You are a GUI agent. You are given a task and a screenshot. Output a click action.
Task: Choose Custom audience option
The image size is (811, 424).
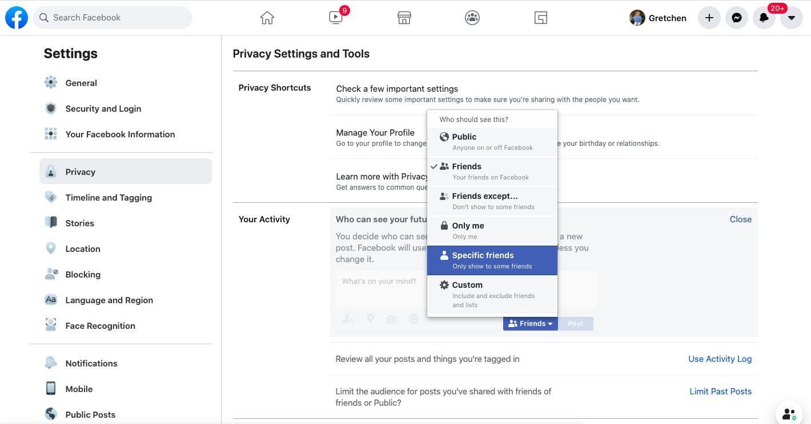pyautogui.click(x=492, y=294)
